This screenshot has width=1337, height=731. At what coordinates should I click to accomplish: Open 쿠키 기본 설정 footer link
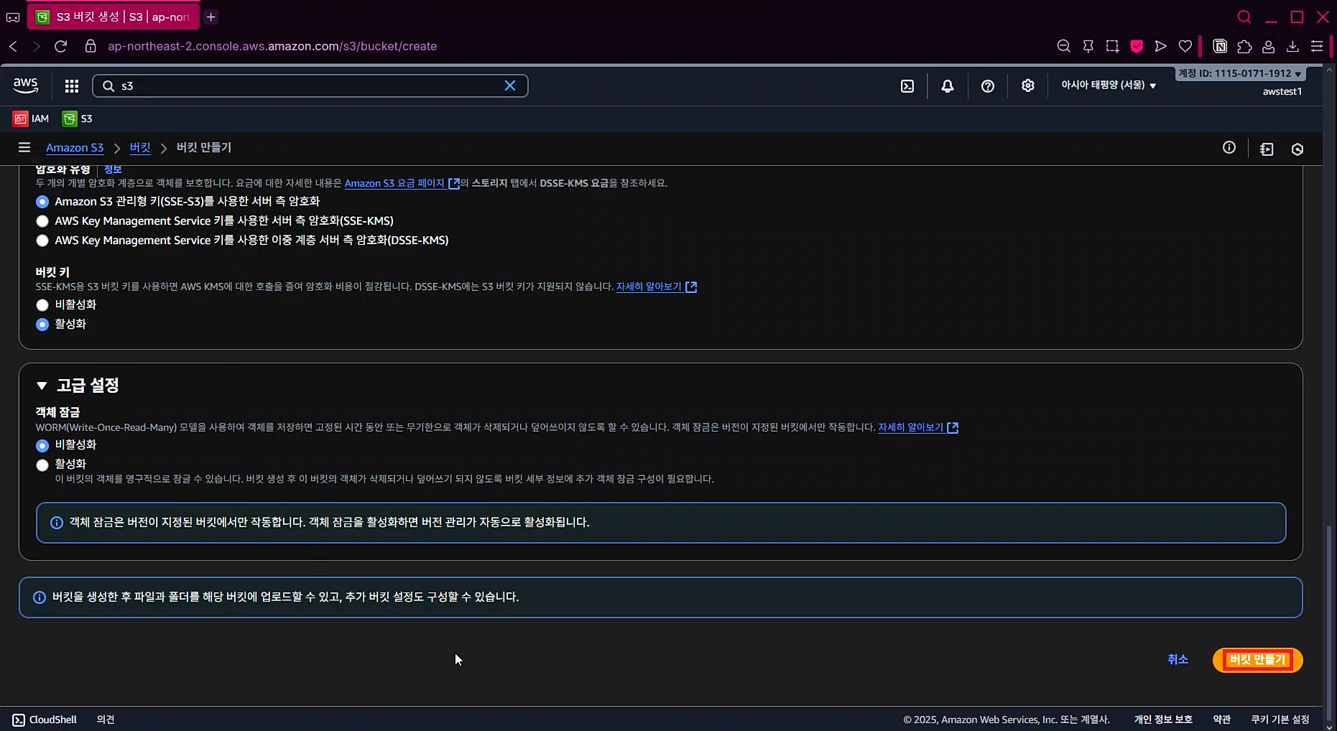click(x=1280, y=720)
